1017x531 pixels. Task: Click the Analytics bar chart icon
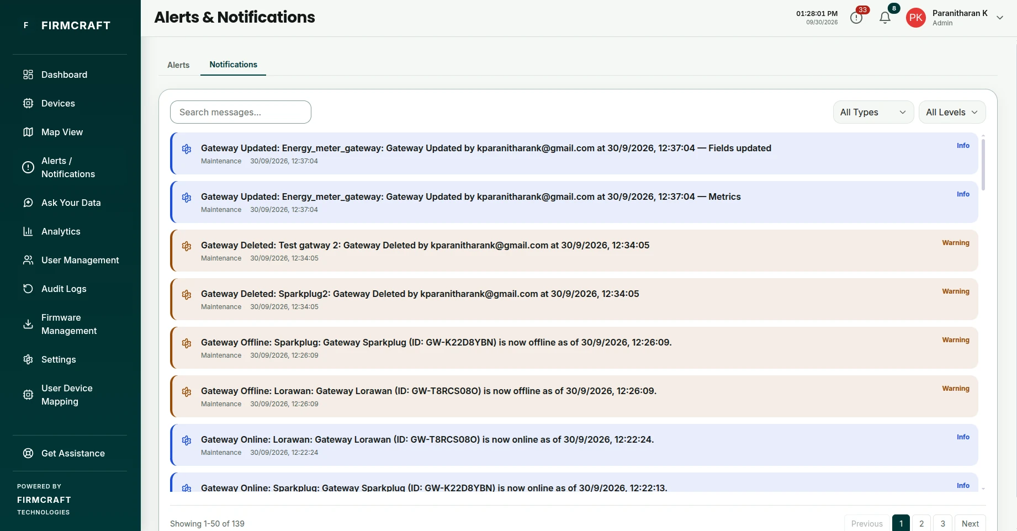click(28, 231)
